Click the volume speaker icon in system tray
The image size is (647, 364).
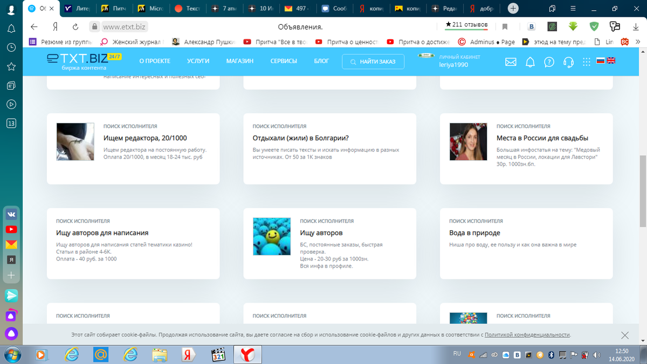[597, 355]
